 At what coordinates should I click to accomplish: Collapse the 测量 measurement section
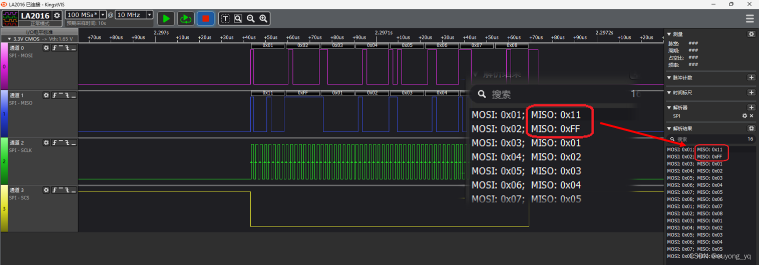click(669, 34)
